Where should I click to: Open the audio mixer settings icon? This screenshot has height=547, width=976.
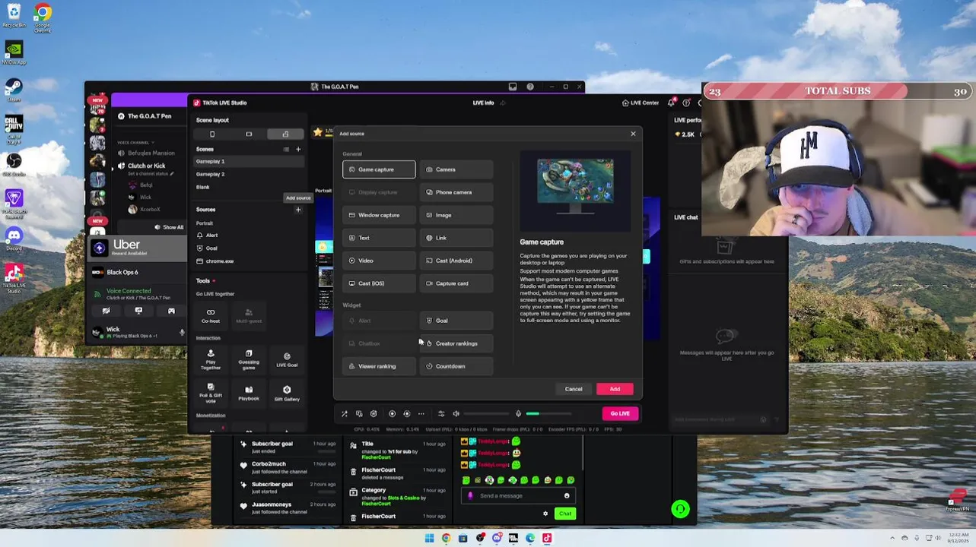tap(441, 414)
